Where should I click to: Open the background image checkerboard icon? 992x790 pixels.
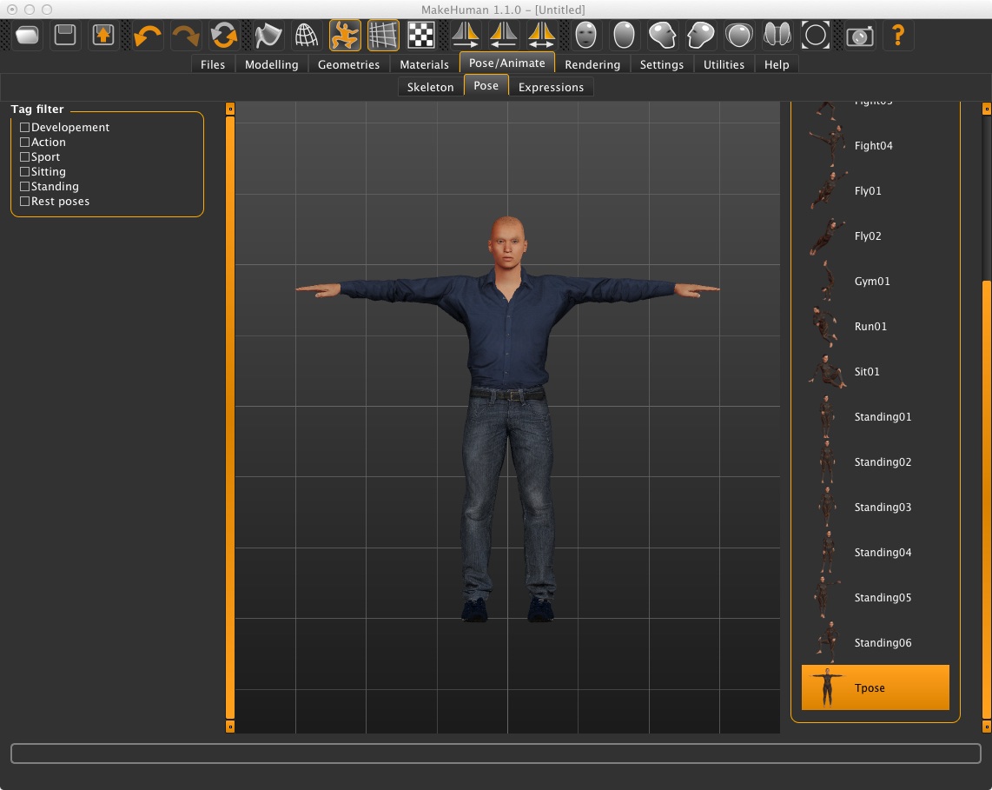pyautogui.click(x=420, y=36)
